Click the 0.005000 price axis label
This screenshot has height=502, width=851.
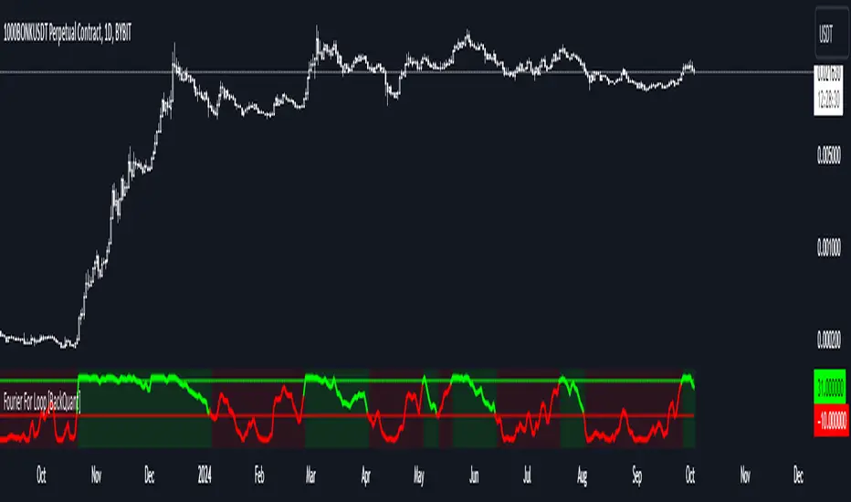coord(829,155)
